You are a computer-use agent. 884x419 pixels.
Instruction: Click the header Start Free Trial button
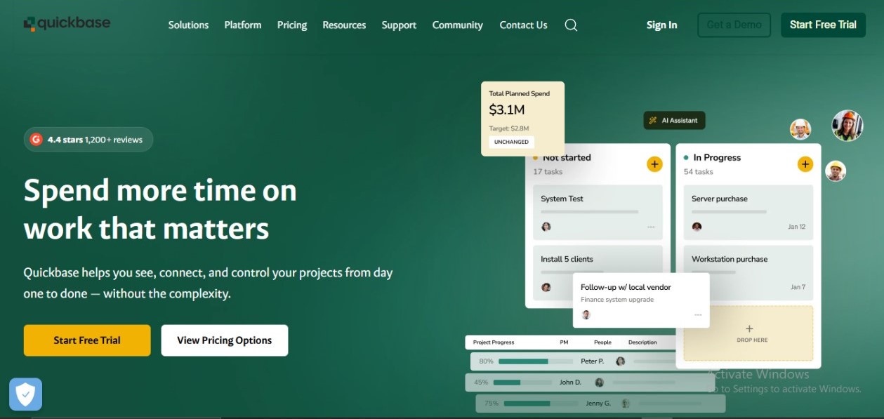(823, 25)
